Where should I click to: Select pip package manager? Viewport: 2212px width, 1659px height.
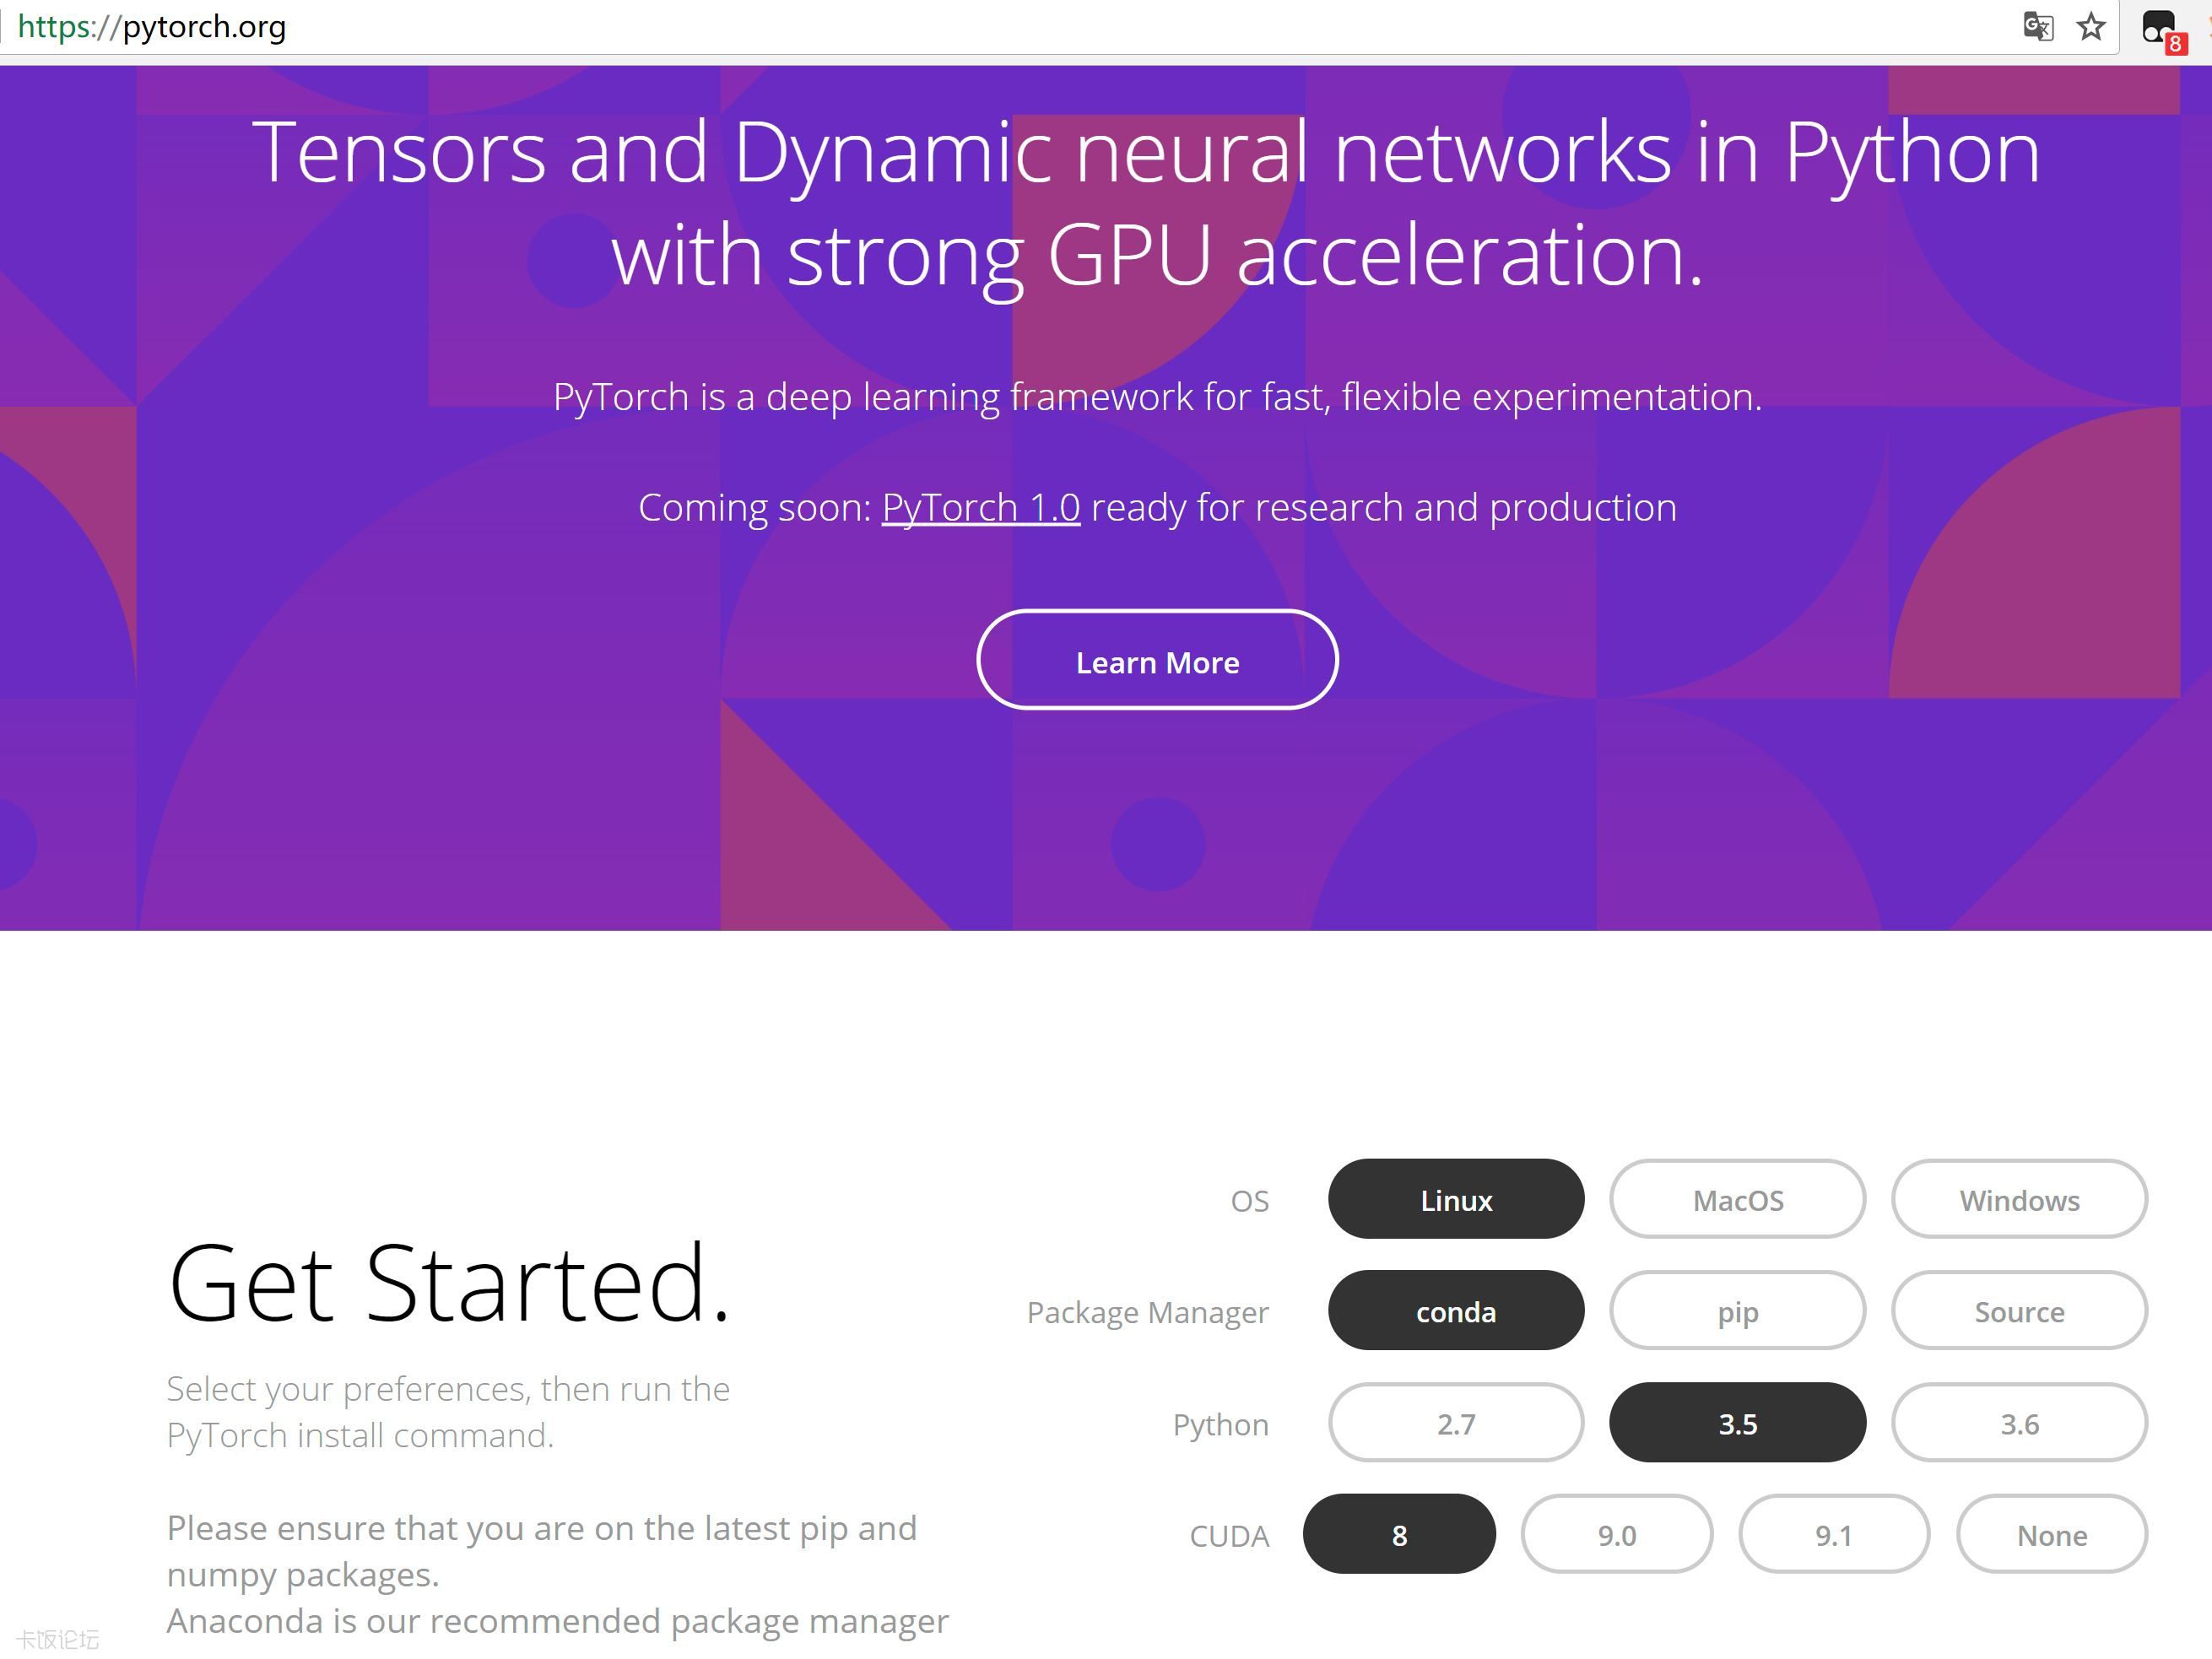coord(1738,1310)
